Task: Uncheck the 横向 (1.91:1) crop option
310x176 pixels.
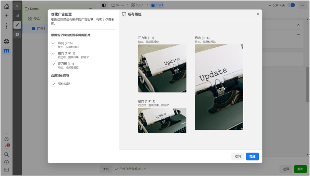Action: [x=54, y=53]
